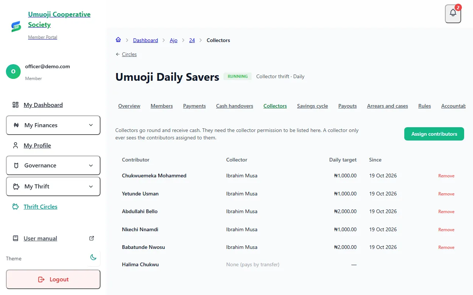Image resolution: width=473 pixels, height=295 pixels.
Task: Open the Savings cycle tab
Action: click(x=313, y=106)
